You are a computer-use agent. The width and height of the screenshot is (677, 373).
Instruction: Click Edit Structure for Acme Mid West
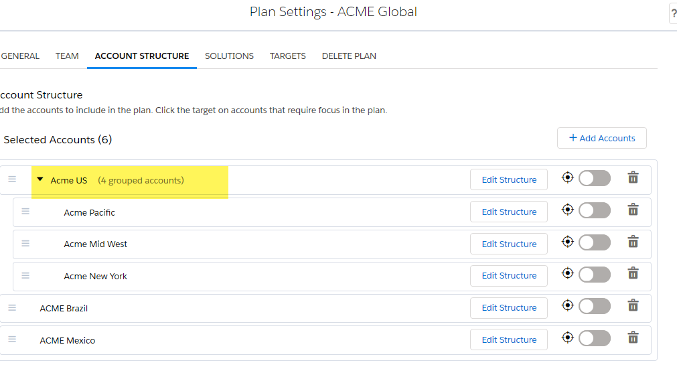pyautogui.click(x=509, y=244)
